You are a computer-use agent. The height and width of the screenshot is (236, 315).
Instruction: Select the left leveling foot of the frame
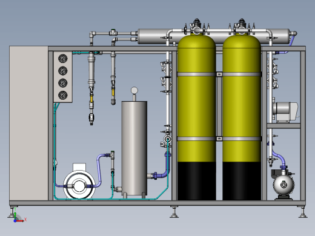[x=12, y=212]
